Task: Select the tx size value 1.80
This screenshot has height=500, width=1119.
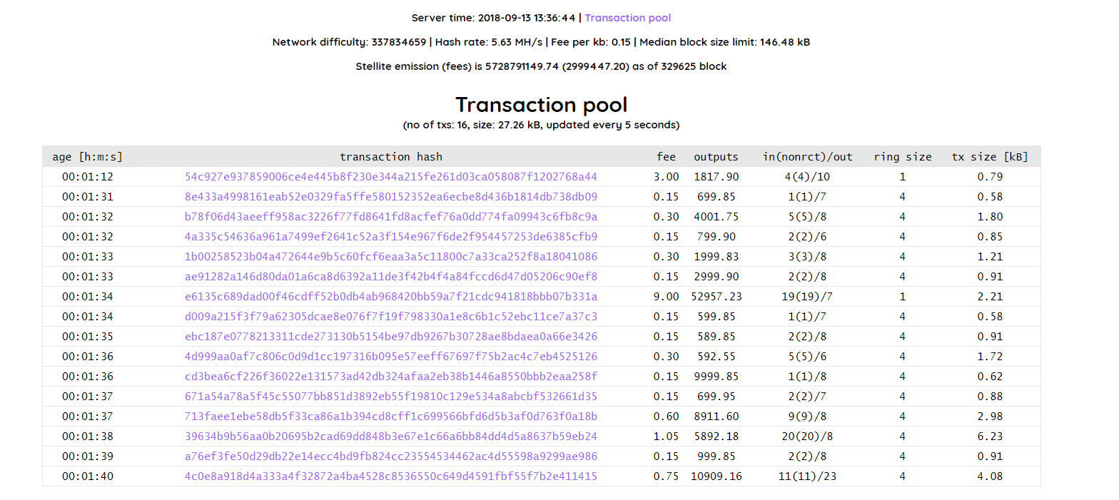Action: point(990,217)
